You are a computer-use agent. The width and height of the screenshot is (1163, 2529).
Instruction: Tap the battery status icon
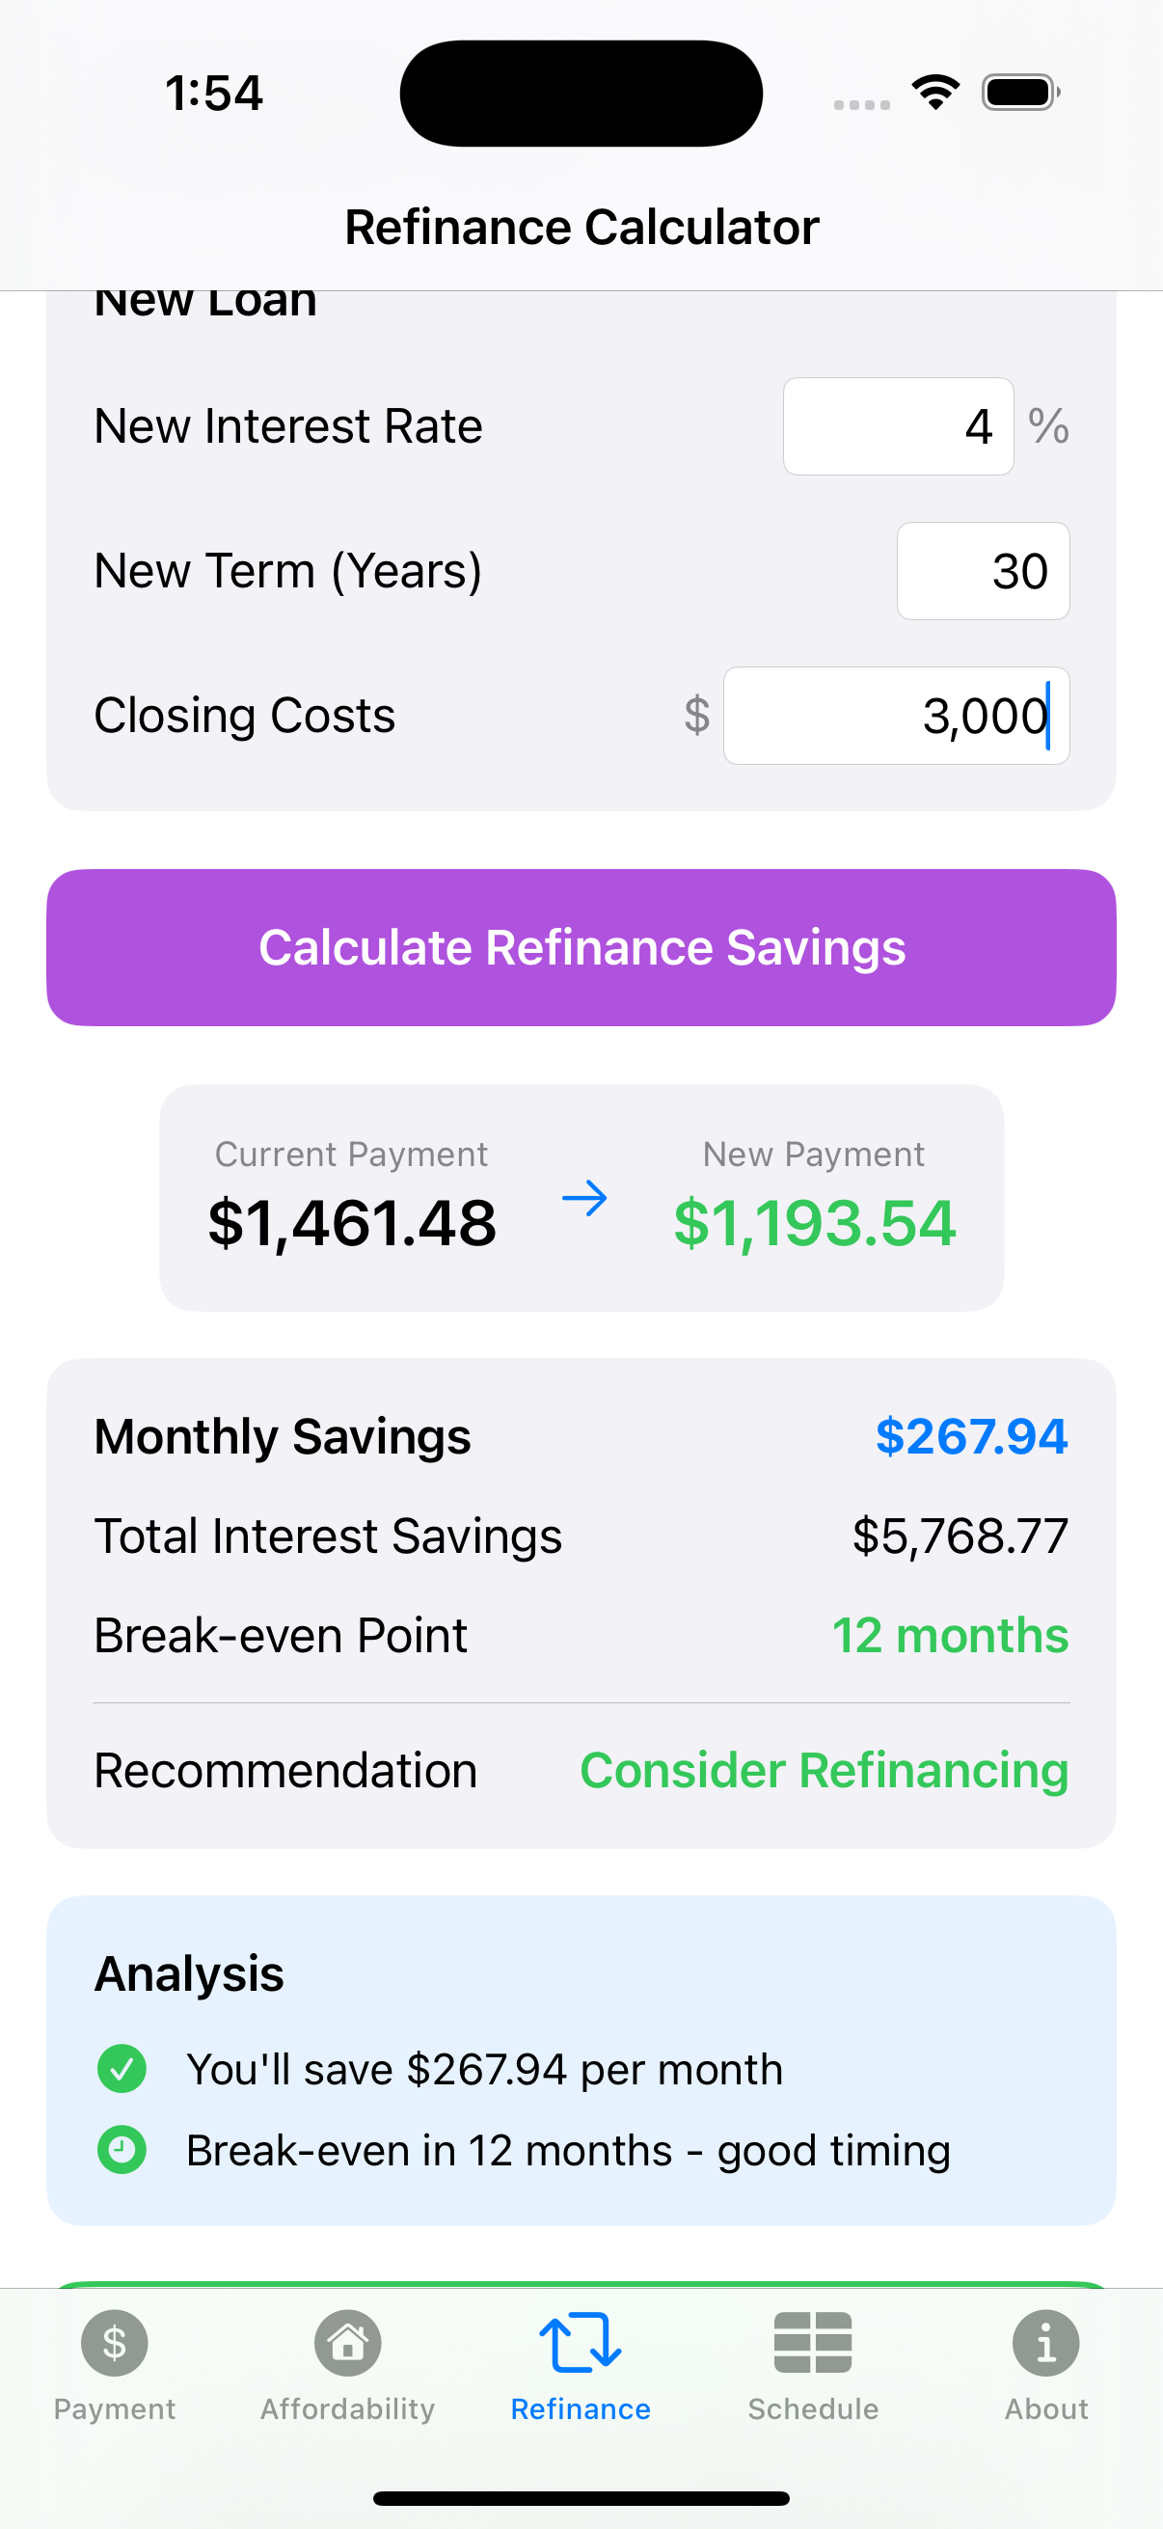point(1020,93)
